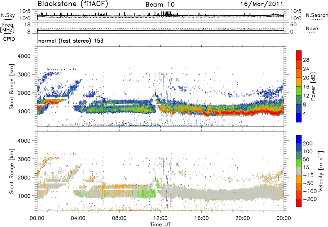Click the '-15' value on the Velocity scale
The height and width of the screenshot is (227, 328).
(x=309, y=175)
